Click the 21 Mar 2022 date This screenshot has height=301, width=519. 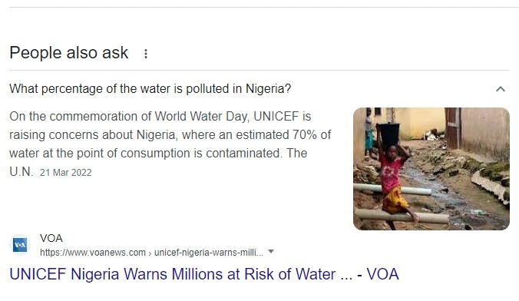pyautogui.click(x=66, y=173)
